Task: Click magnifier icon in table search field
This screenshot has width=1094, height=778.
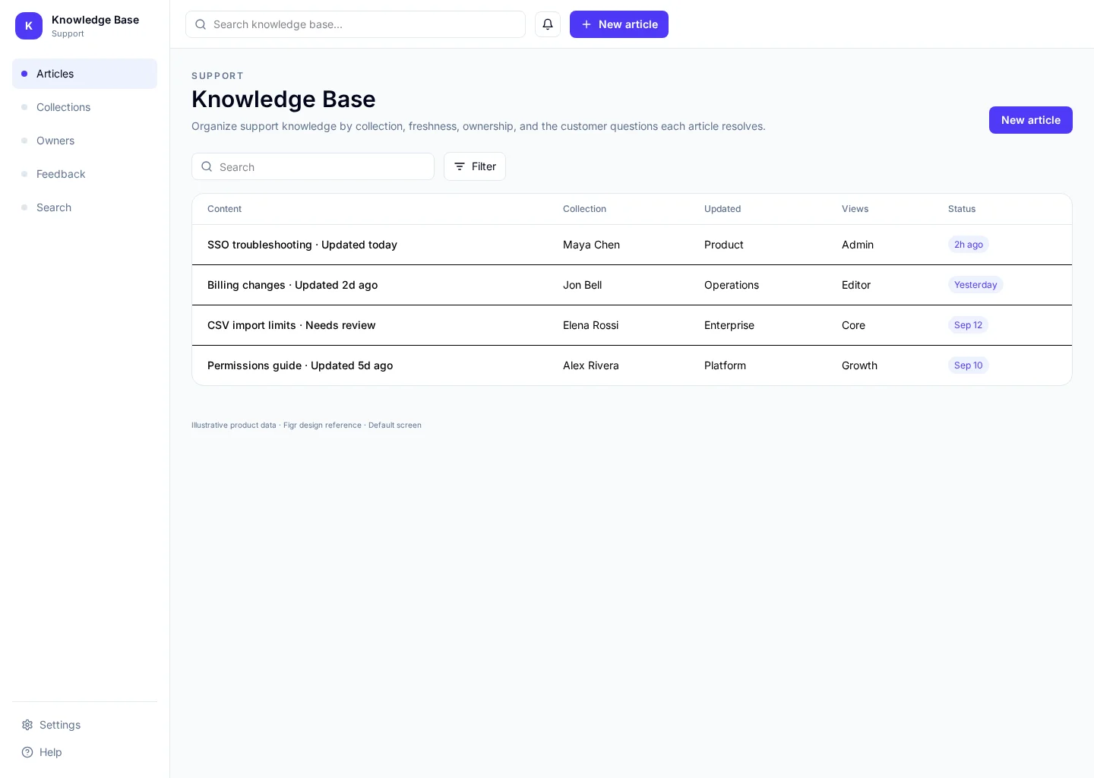Action: (207, 166)
